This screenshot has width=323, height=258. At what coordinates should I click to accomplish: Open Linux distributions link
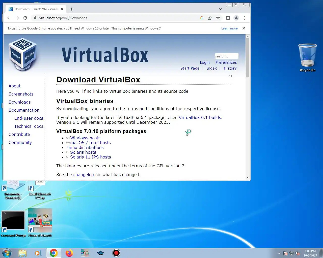(x=85, y=147)
